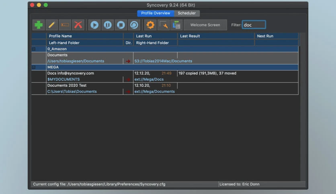The height and width of the screenshot is (194, 336).
Task: Maximize the window with the green button
Action: [x=46, y=5]
